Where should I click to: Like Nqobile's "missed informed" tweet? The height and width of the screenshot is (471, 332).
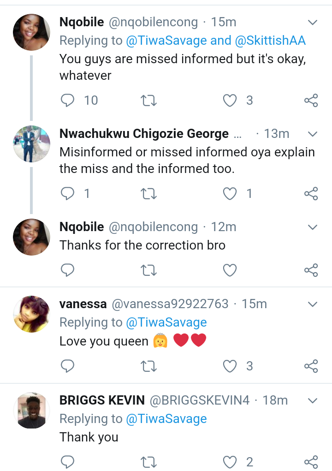tap(230, 100)
